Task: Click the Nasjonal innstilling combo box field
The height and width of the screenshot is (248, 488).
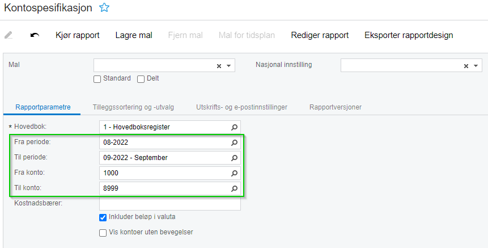Action: click(411, 65)
